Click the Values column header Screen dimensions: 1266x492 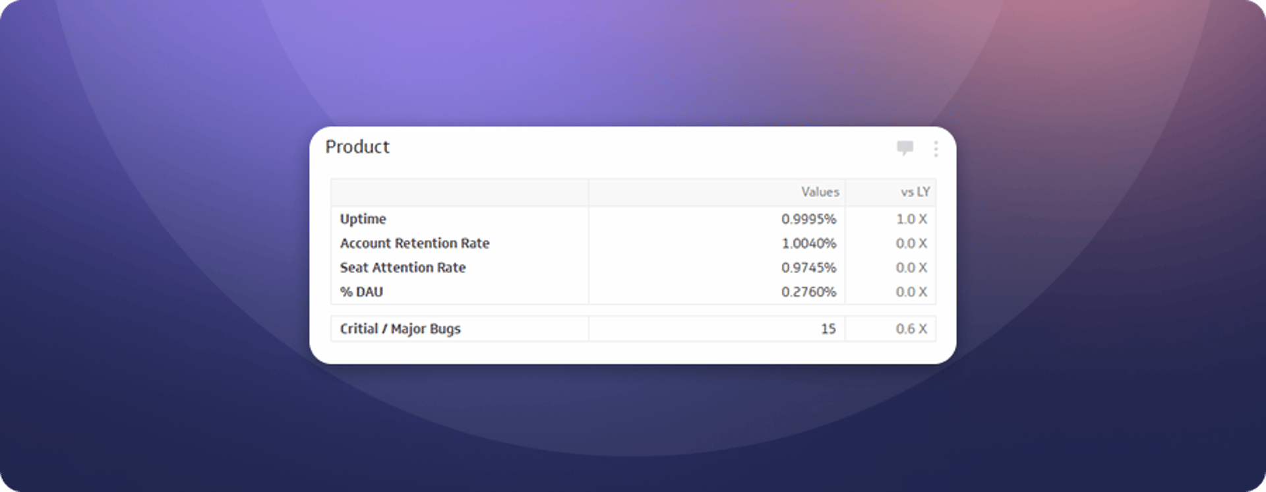point(820,192)
